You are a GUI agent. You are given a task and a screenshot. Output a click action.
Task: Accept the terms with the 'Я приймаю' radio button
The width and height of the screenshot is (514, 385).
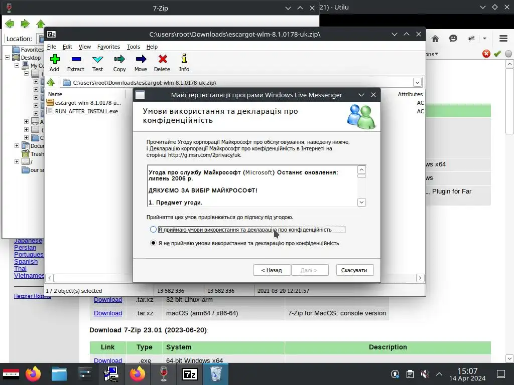153,230
